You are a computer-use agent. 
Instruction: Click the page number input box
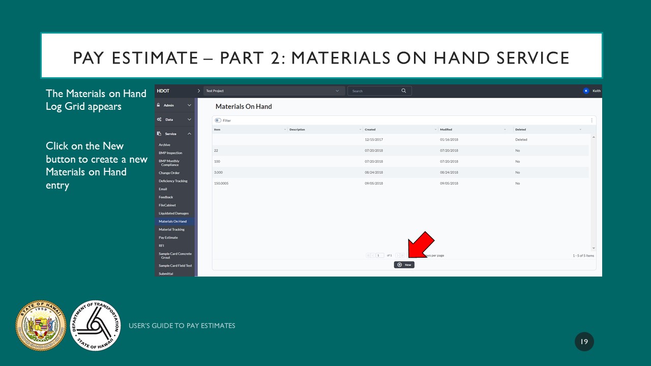[x=380, y=255]
